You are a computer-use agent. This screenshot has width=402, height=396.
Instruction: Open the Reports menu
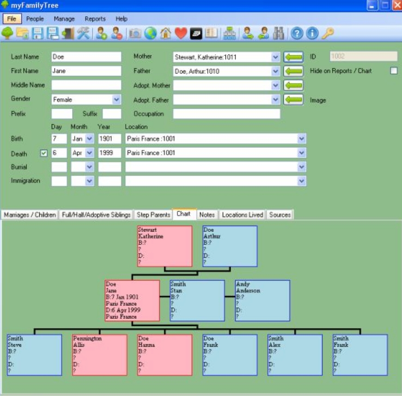95,19
